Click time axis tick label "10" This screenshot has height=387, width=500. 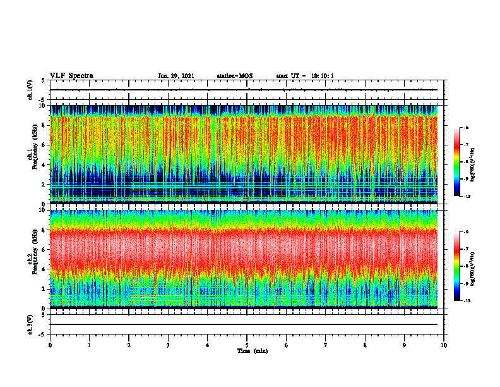pyautogui.click(x=444, y=345)
